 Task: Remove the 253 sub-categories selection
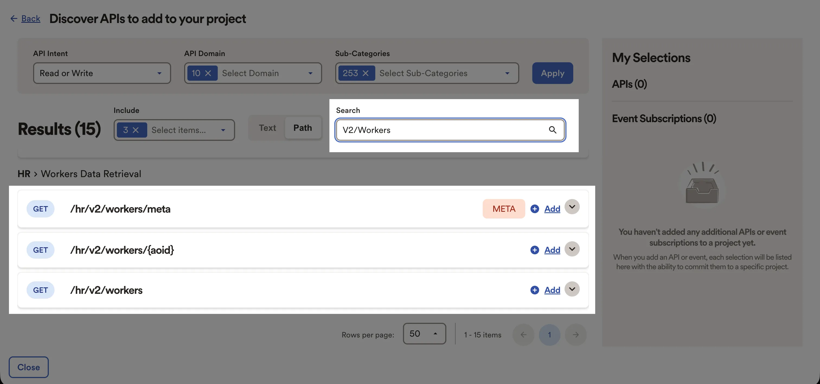(x=366, y=73)
